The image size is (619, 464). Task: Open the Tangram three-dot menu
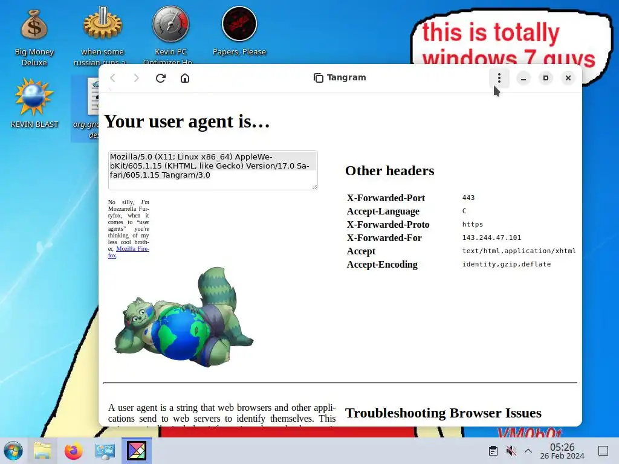coord(499,78)
